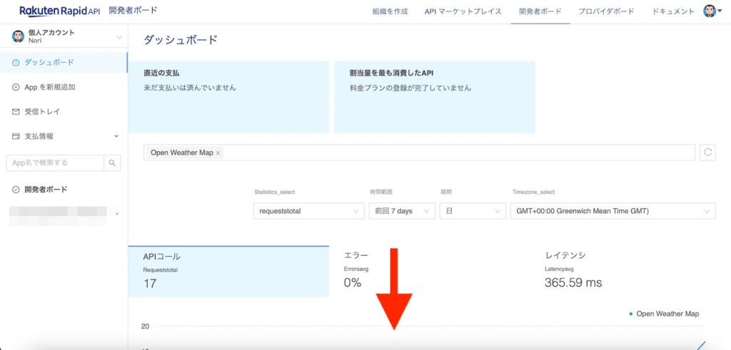This screenshot has width=731, height=350.
Task: Click the Rakuten RapidAPI logo
Action: tap(59, 11)
